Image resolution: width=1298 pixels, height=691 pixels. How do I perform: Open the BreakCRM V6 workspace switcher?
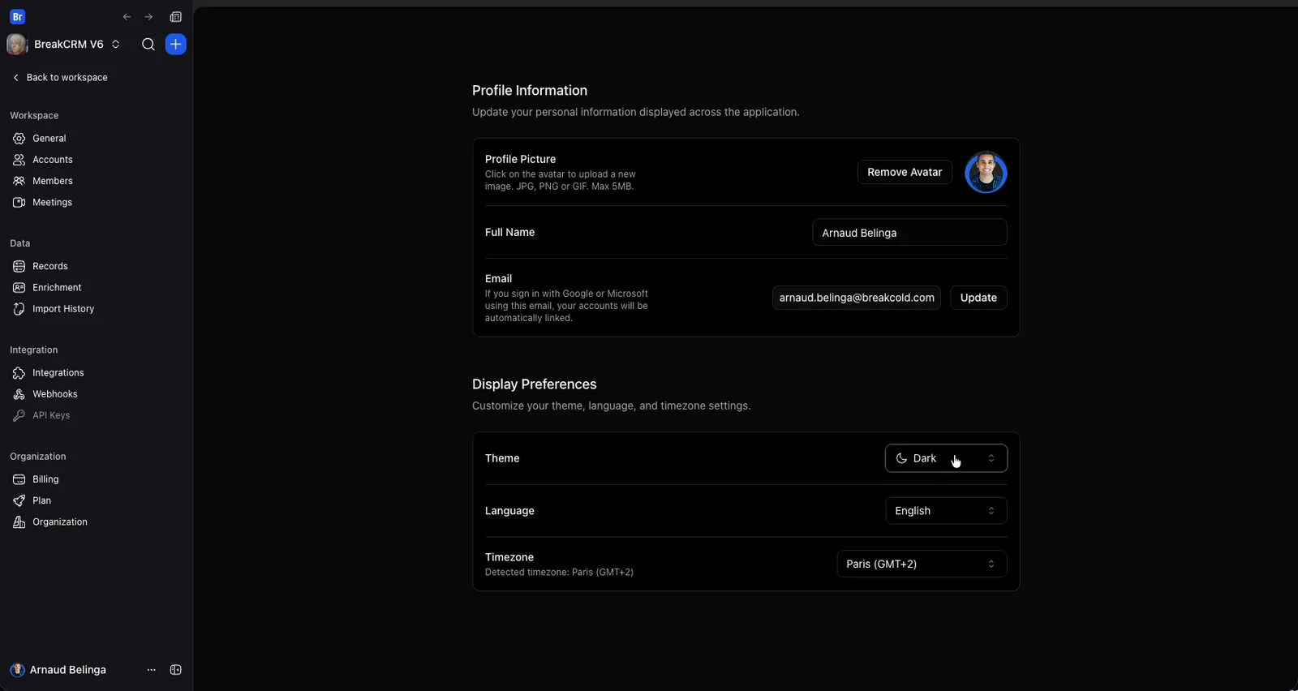click(64, 45)
